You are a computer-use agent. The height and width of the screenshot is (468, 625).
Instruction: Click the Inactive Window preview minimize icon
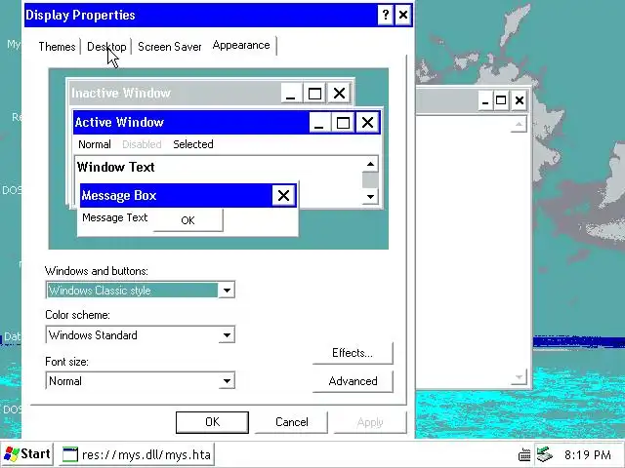coord(291,94)
